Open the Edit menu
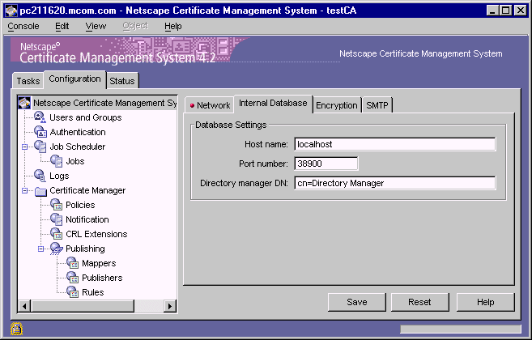 62,26
